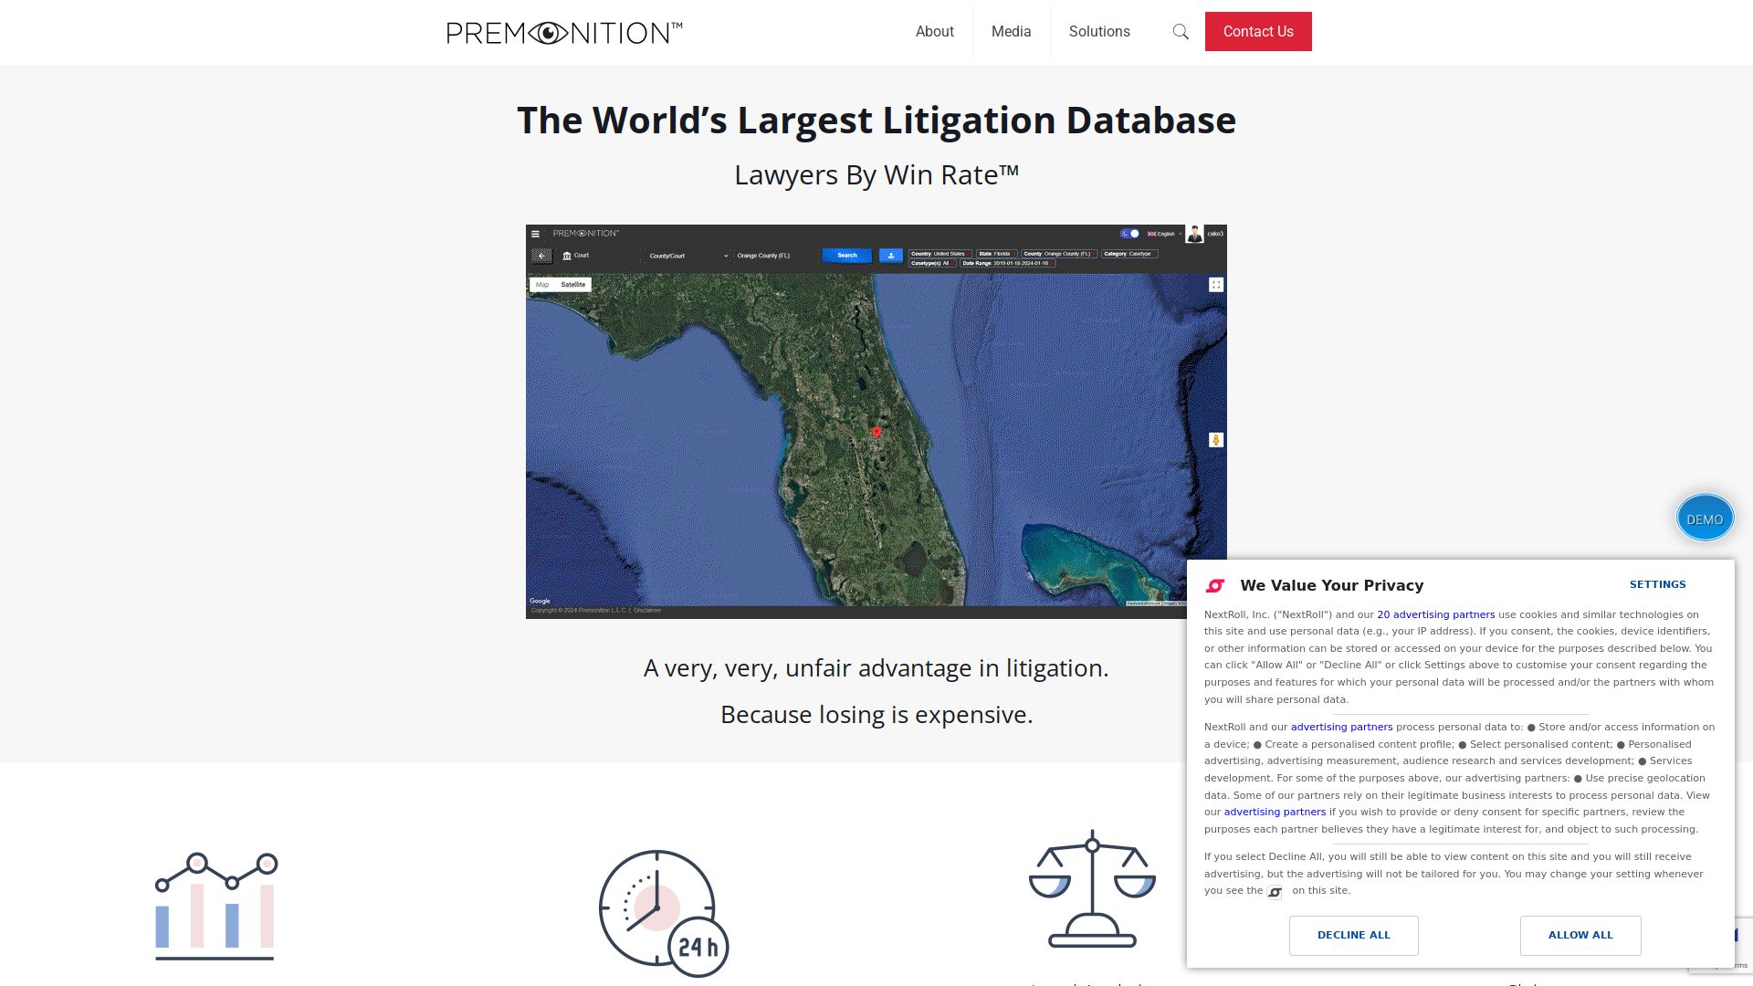The width and height of the screenshot is (1753, 986).
Task: Click advertising partners link in second paragraph
Action: click(x=1341, y=727)
